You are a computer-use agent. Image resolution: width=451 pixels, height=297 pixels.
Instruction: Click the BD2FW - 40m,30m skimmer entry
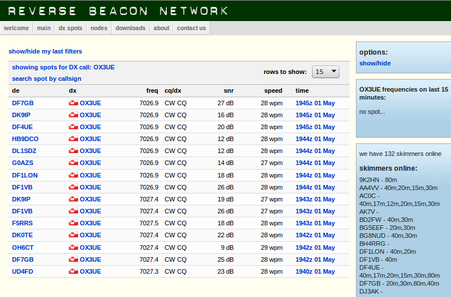(x=386, y=220)
